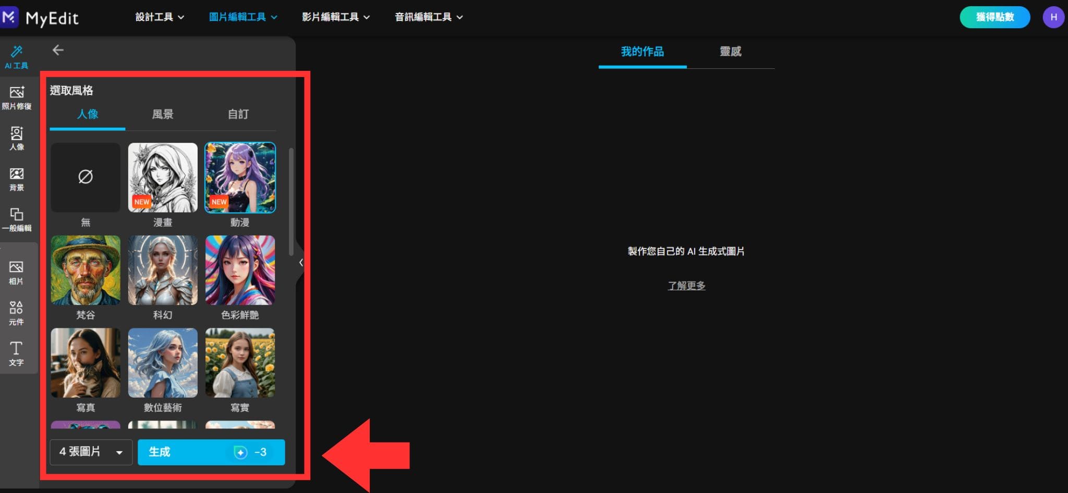Click the style list scrollbar
The image size is (1068, 493).
(291, 202)
